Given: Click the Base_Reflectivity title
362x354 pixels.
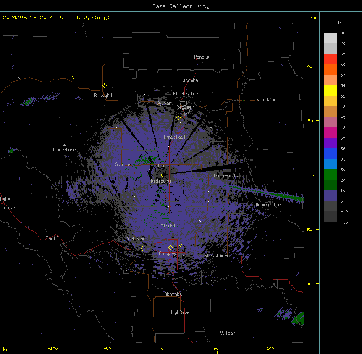Looking at the screenshot, I should point(181,6).
